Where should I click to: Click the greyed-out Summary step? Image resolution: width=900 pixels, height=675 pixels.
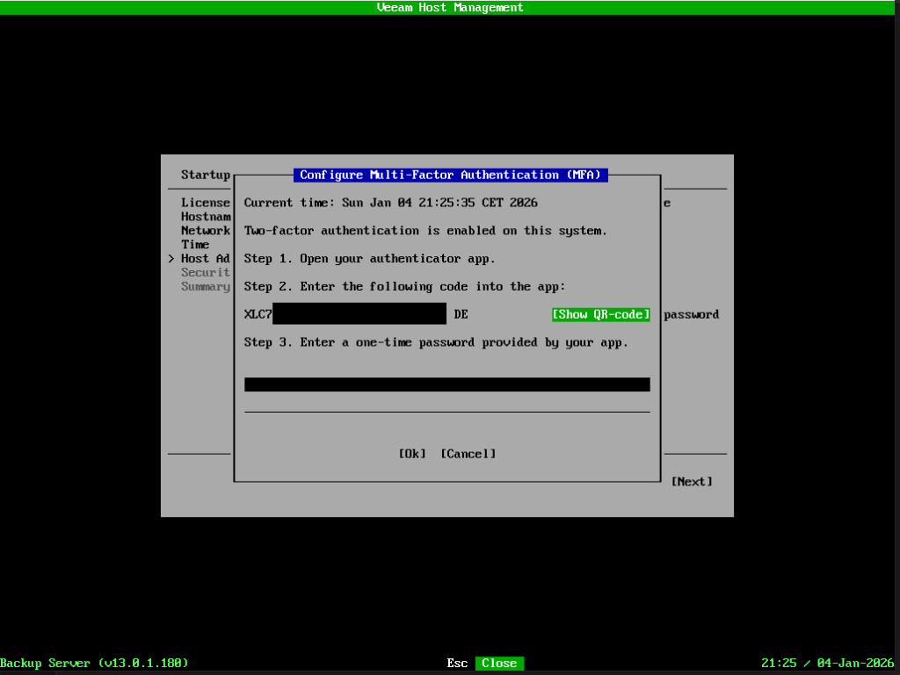tap(205, 287)
